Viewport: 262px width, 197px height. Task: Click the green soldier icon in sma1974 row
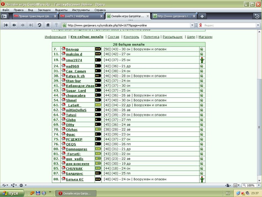[x=202, y=60]
